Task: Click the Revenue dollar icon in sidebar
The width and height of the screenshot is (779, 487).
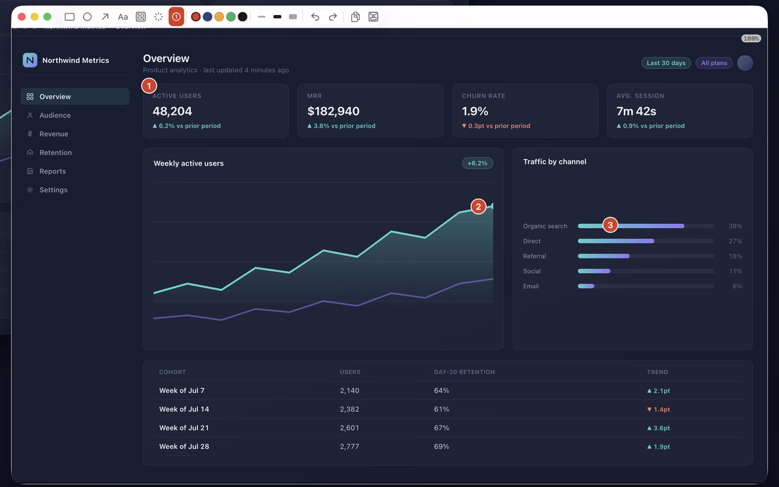Action: pyautogui.click(x=30, y=134)
